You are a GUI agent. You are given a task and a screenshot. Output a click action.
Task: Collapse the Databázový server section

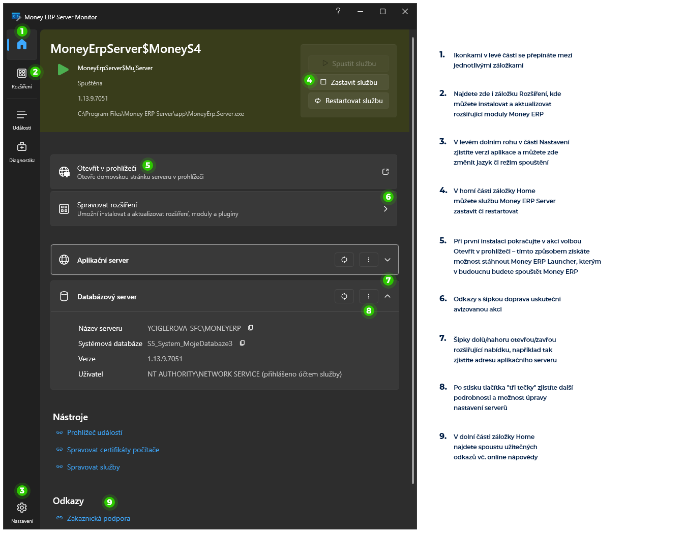point(388,296)
